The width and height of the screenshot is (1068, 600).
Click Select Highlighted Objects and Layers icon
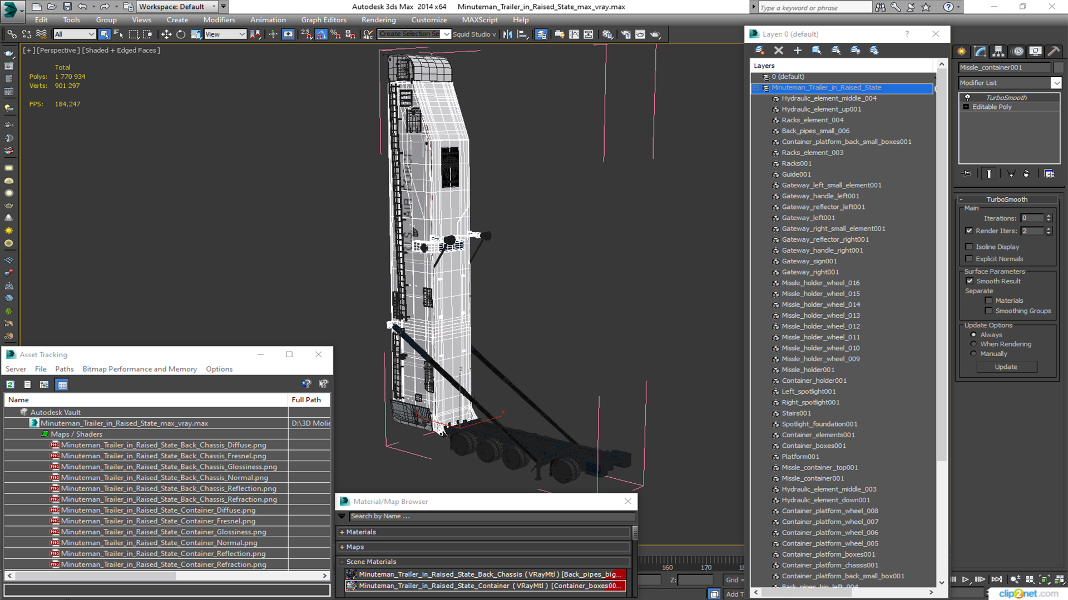pos(817,51)
